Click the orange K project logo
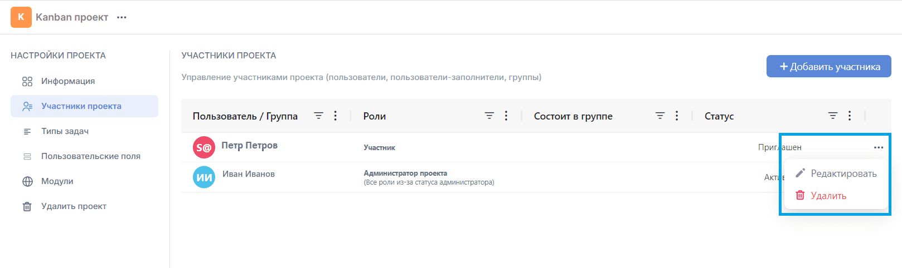Viewport: 902px width, 268px height. (21, 17)
